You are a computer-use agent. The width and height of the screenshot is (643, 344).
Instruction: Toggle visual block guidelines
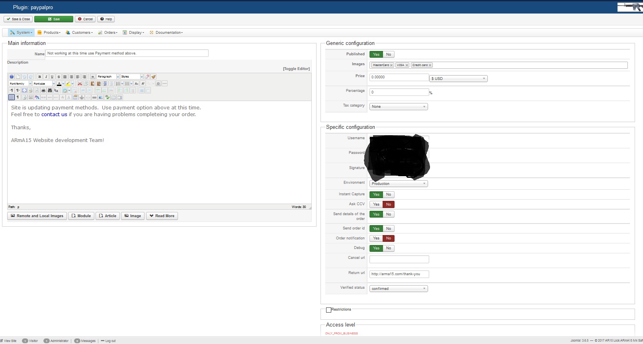pyautogui.click(x=12, y=97)
